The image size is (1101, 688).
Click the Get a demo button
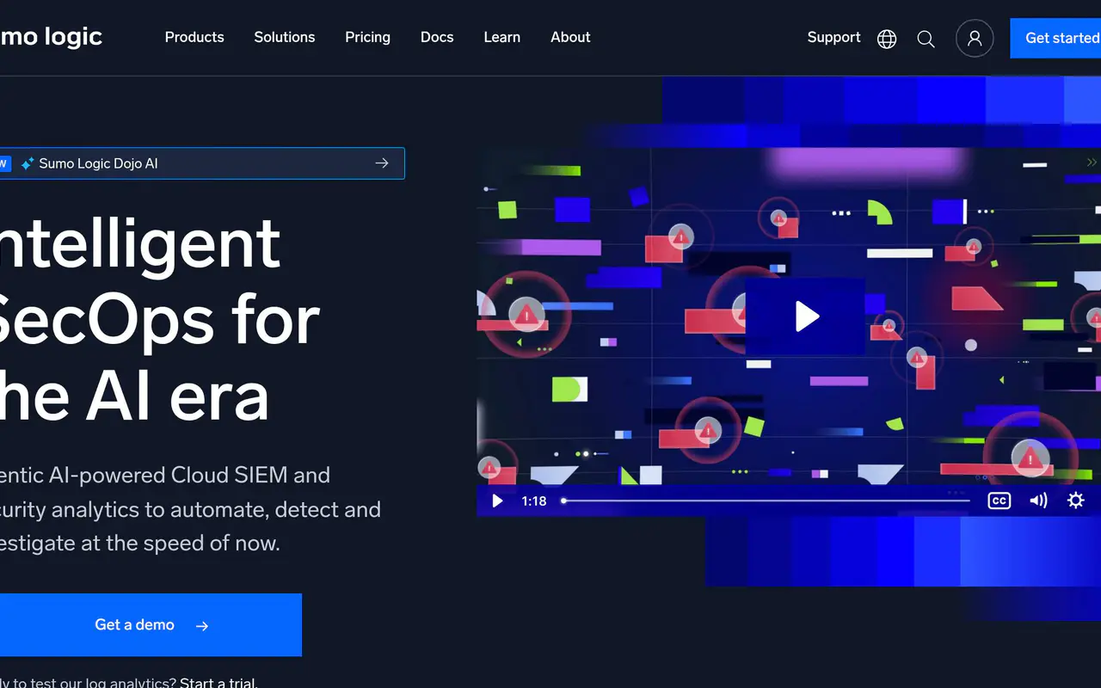coord(151,625)
